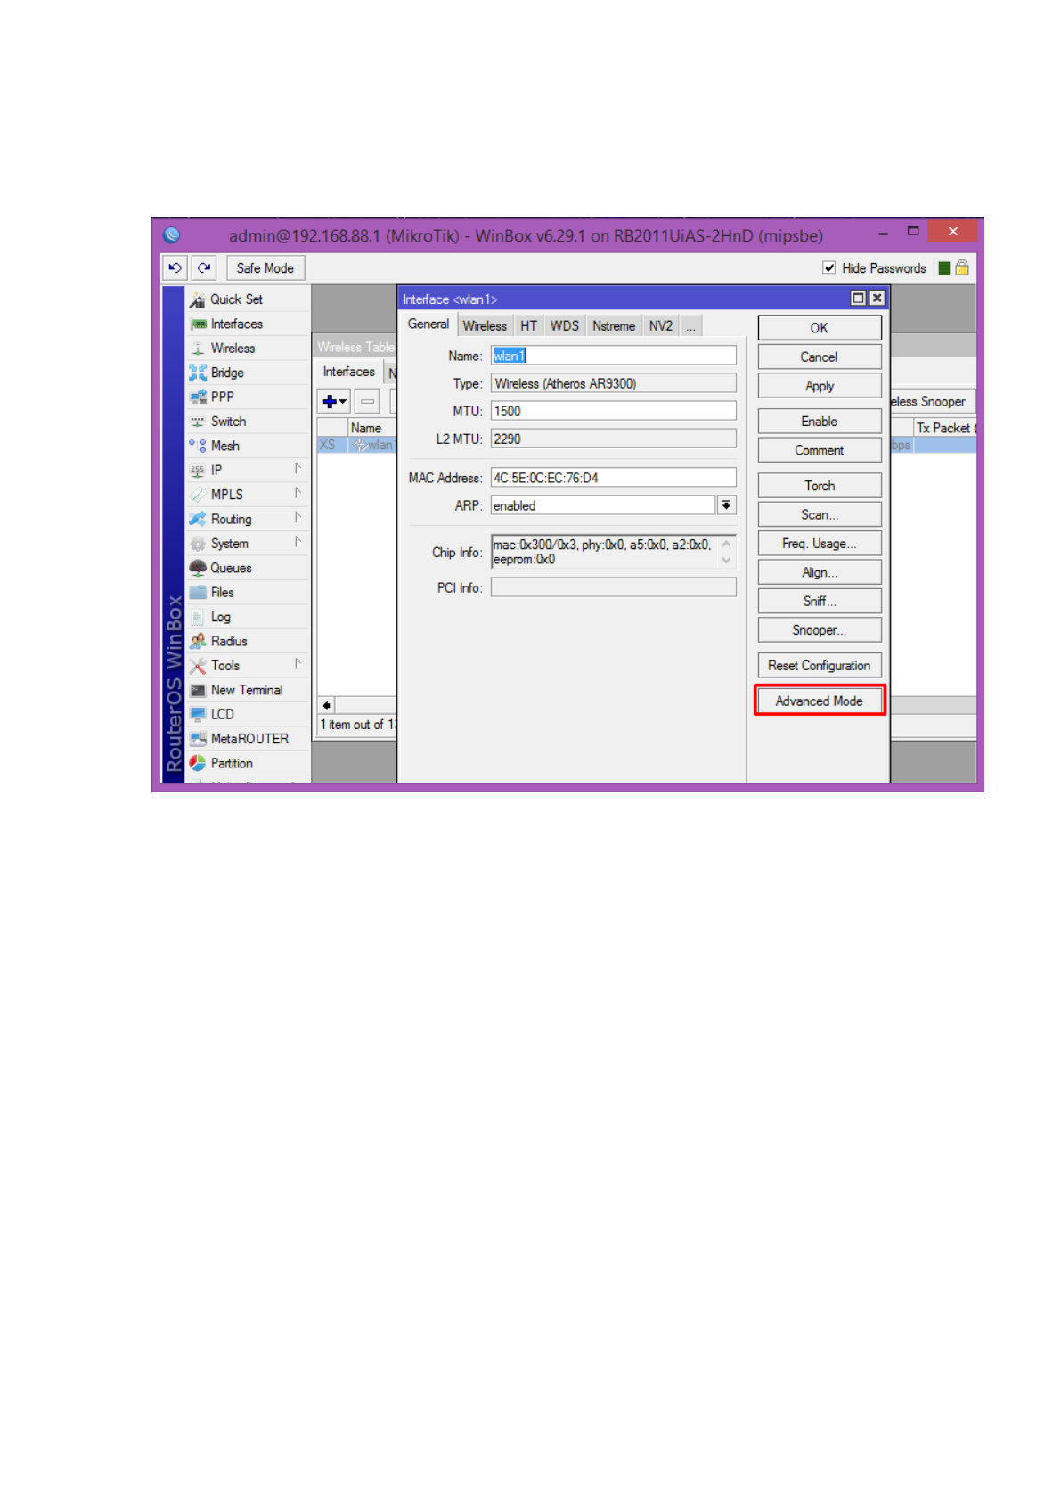This screenshot has width=1061, height=1501.
Task: Click Reset Configuration button
Action: (x=819, y=666)
